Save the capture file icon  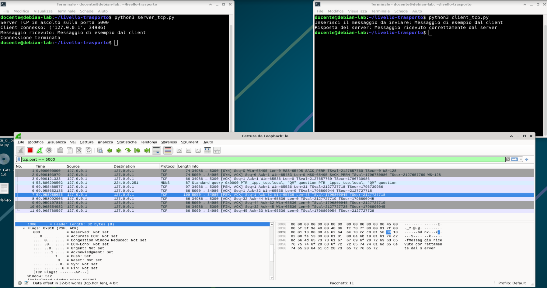(70, 150)
